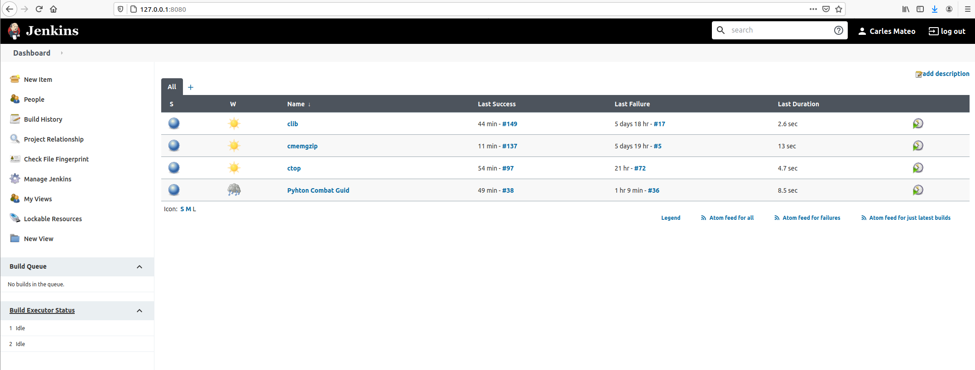Click status ball for Pyhton Combat Guid
This screenshot has height=370, width=975.
[174, 190]
